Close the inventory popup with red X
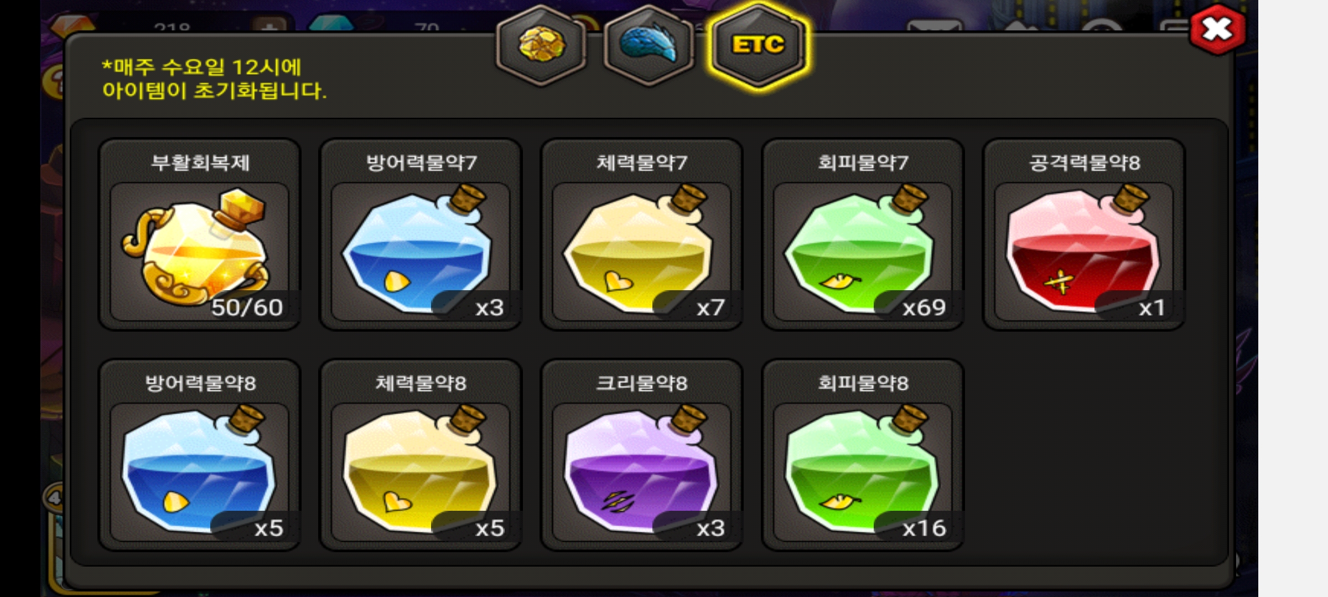The height and width of the screenshot is (597, 1328). pyautogui.click(x=1217, y=29)
